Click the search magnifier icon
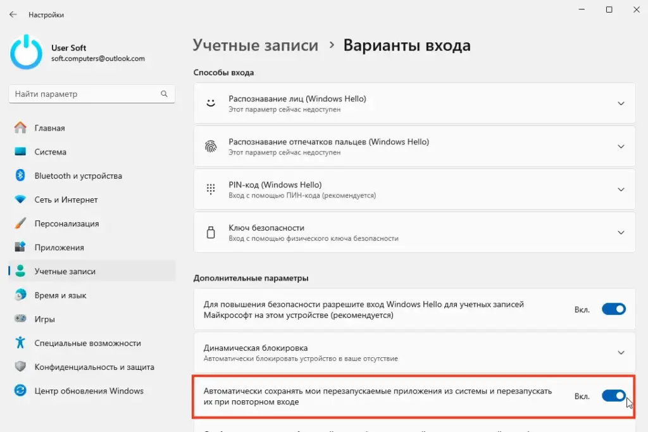 pos(165,94)
